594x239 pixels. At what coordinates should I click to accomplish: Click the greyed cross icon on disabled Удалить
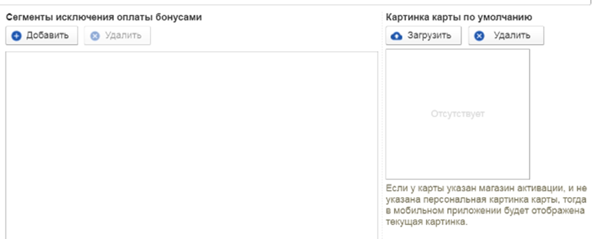tap(95, 36)
